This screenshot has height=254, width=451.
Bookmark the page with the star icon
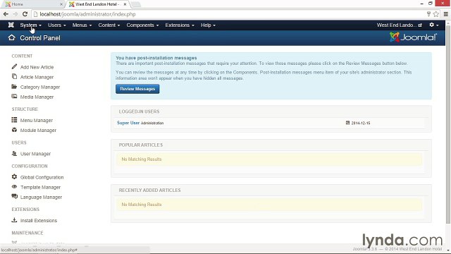[436, 14]
